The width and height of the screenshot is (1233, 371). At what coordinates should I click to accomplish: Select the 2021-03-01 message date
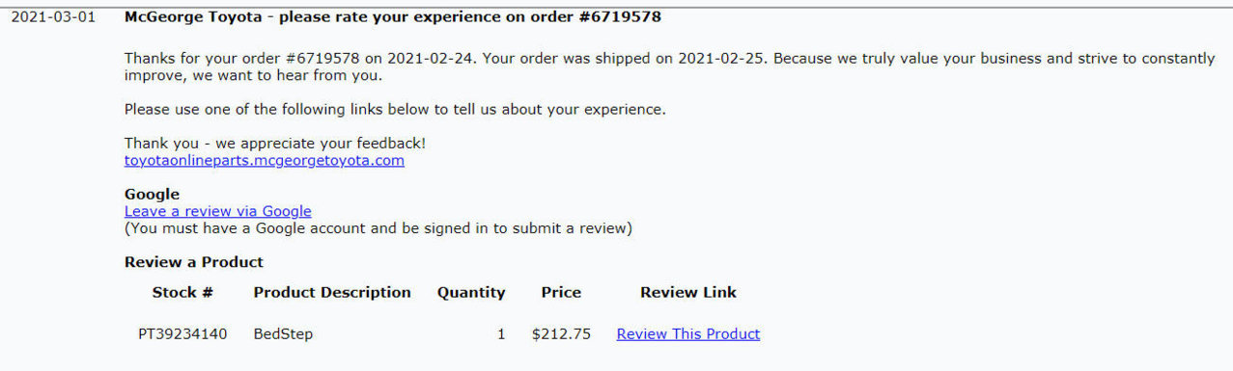pos(53,17)
